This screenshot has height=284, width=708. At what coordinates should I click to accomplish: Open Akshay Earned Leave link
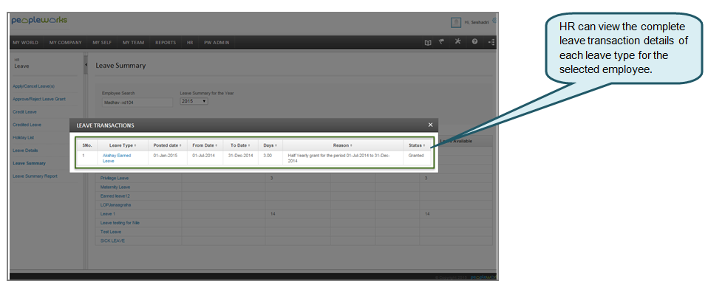tap(117, 158)
